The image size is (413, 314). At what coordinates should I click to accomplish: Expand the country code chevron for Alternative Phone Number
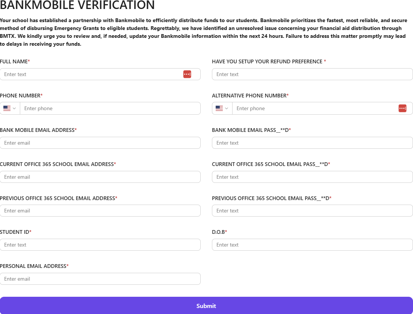click(227, 108)
